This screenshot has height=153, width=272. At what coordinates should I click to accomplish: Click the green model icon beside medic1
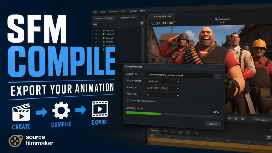(104, 42)
